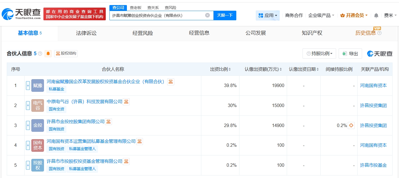
Task: Expand the 开通会员 membership menu
Action: pos(354,15)
